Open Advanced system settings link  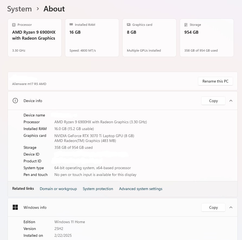point(140,189)
